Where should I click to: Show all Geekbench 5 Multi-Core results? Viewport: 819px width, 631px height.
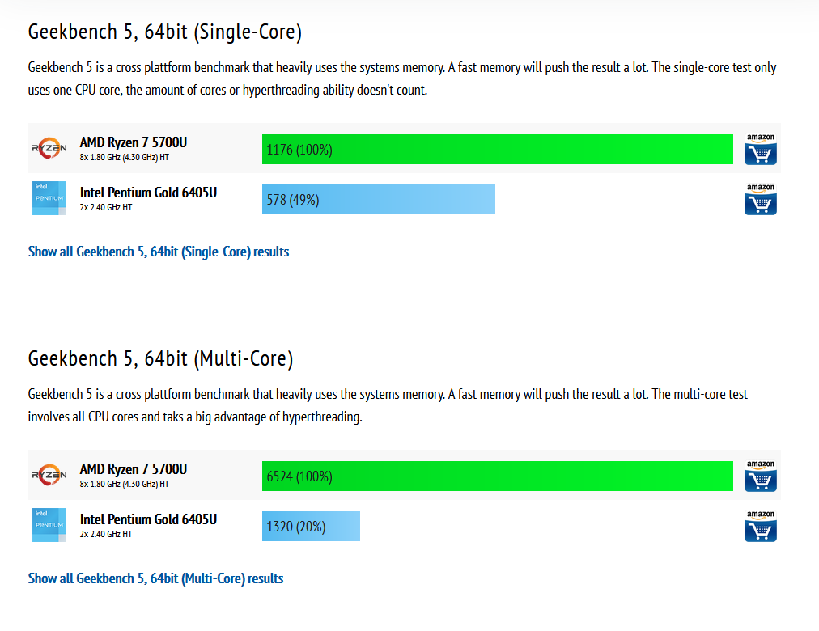click(155, 578)
